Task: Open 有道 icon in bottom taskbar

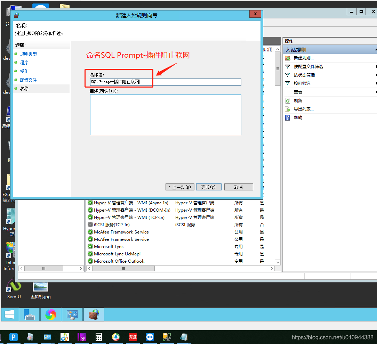Action: tap(133, 337)
